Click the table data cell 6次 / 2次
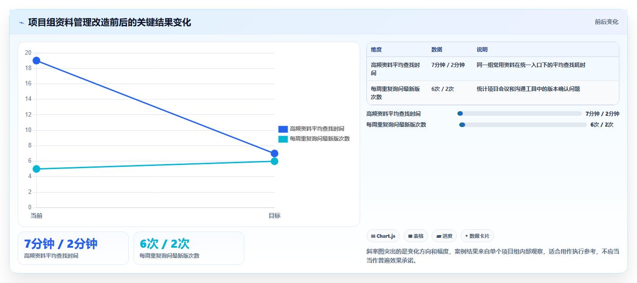The width and height of the screenshot is (637, 283). point(443,89)
